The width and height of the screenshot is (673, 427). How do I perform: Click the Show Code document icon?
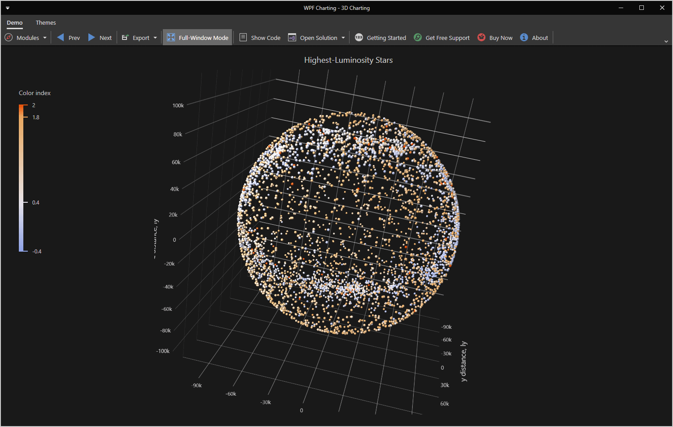tap(243, 38)
